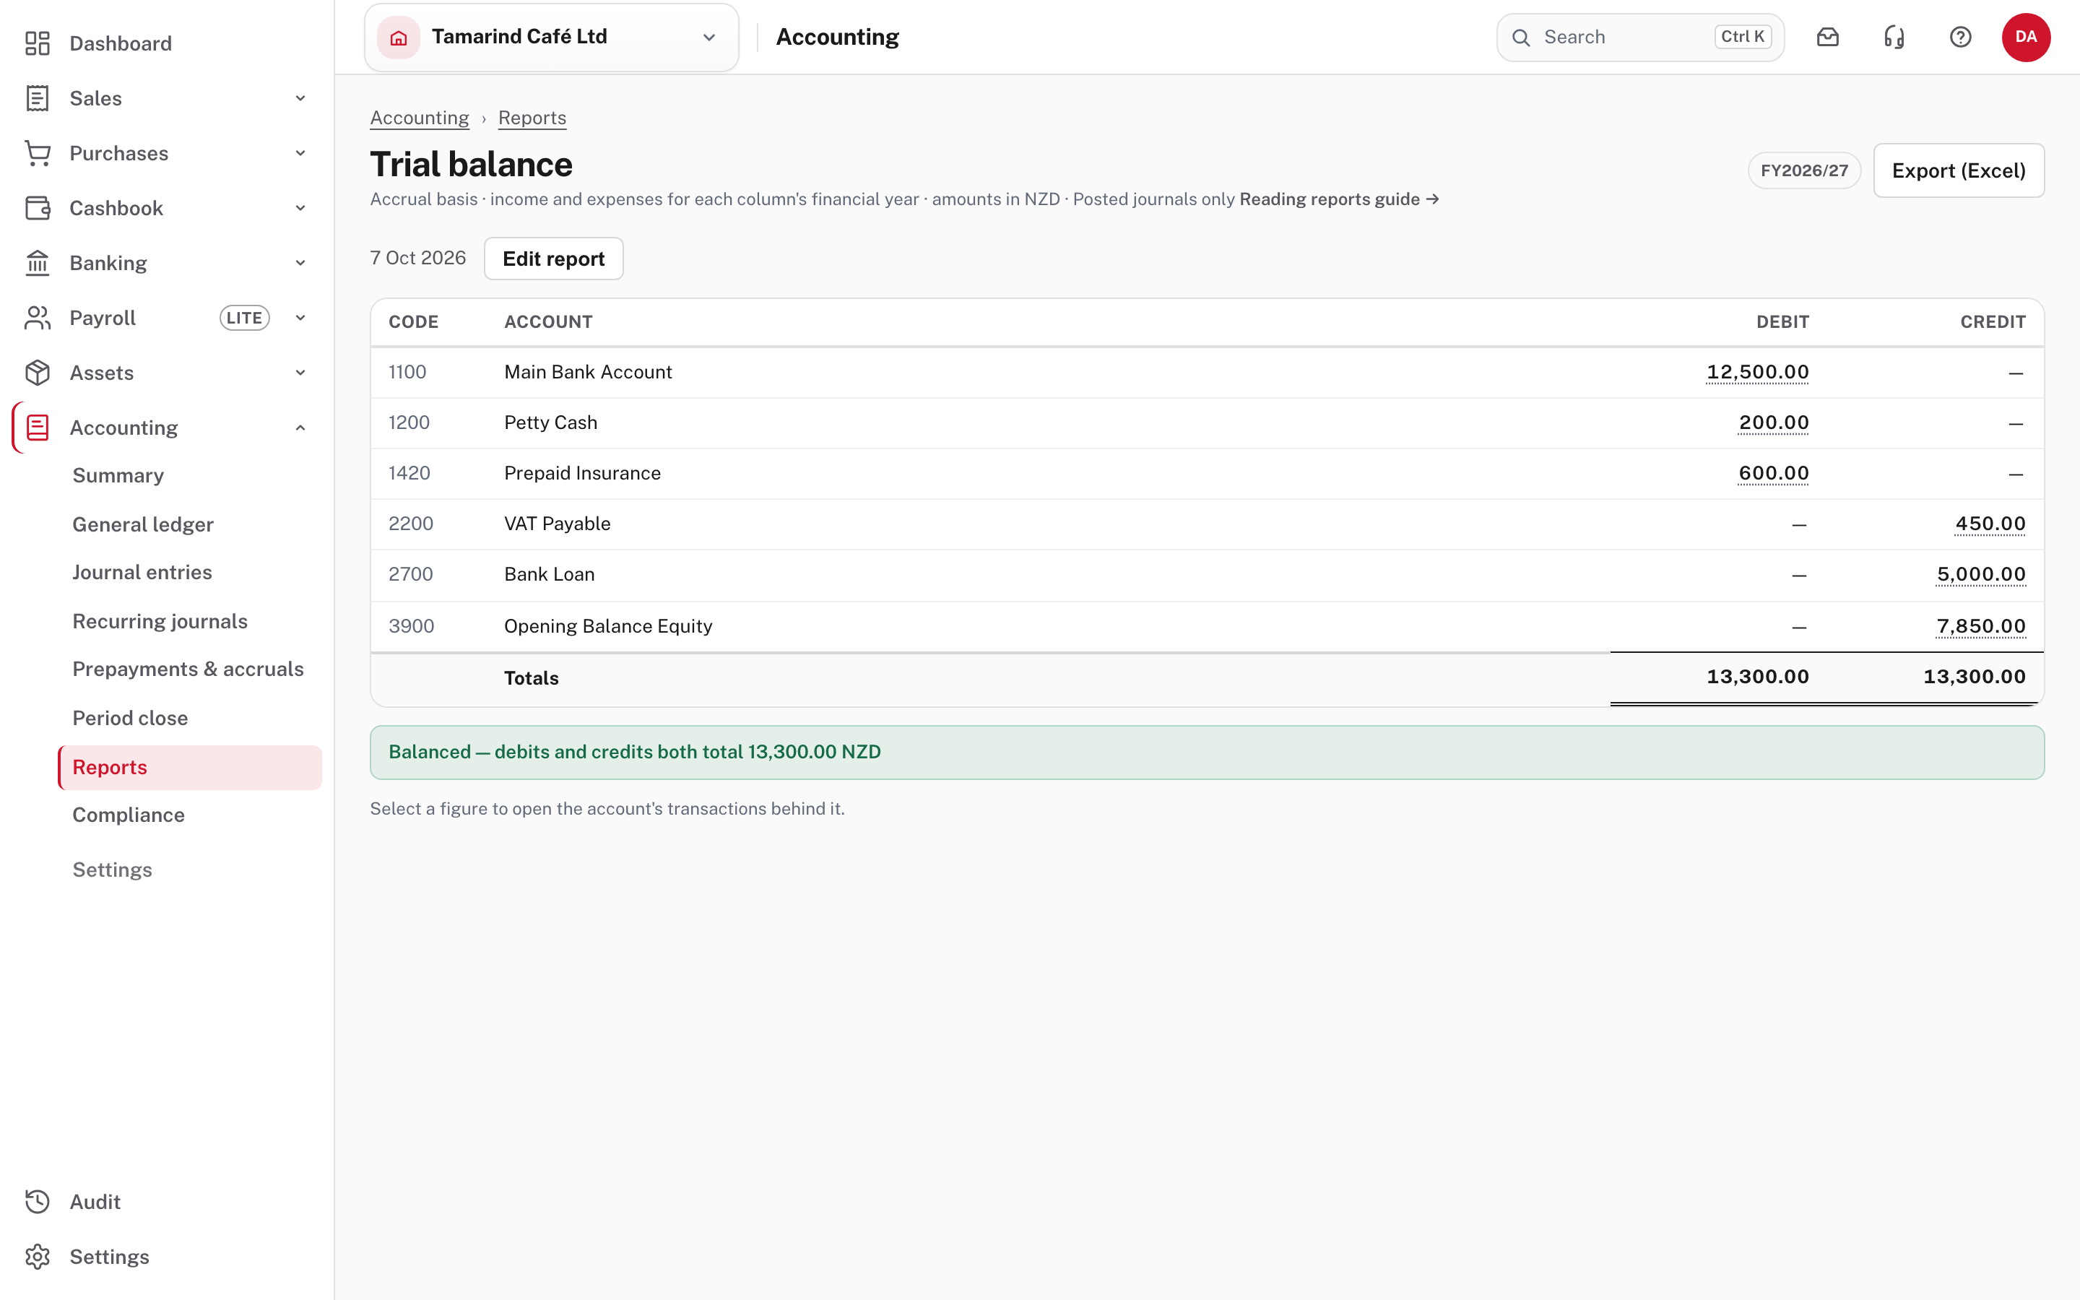Expand the Purchases menu chevron

point(300,153)
